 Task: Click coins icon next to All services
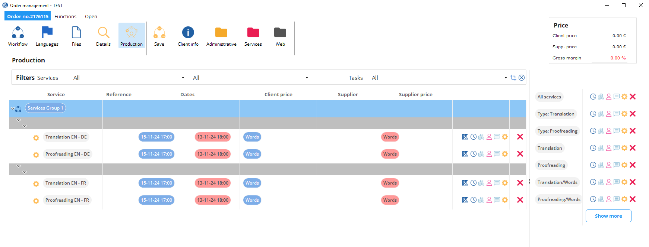(x=601, y=97)
